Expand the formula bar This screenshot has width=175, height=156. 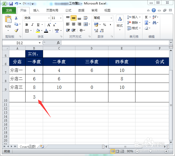171,43
